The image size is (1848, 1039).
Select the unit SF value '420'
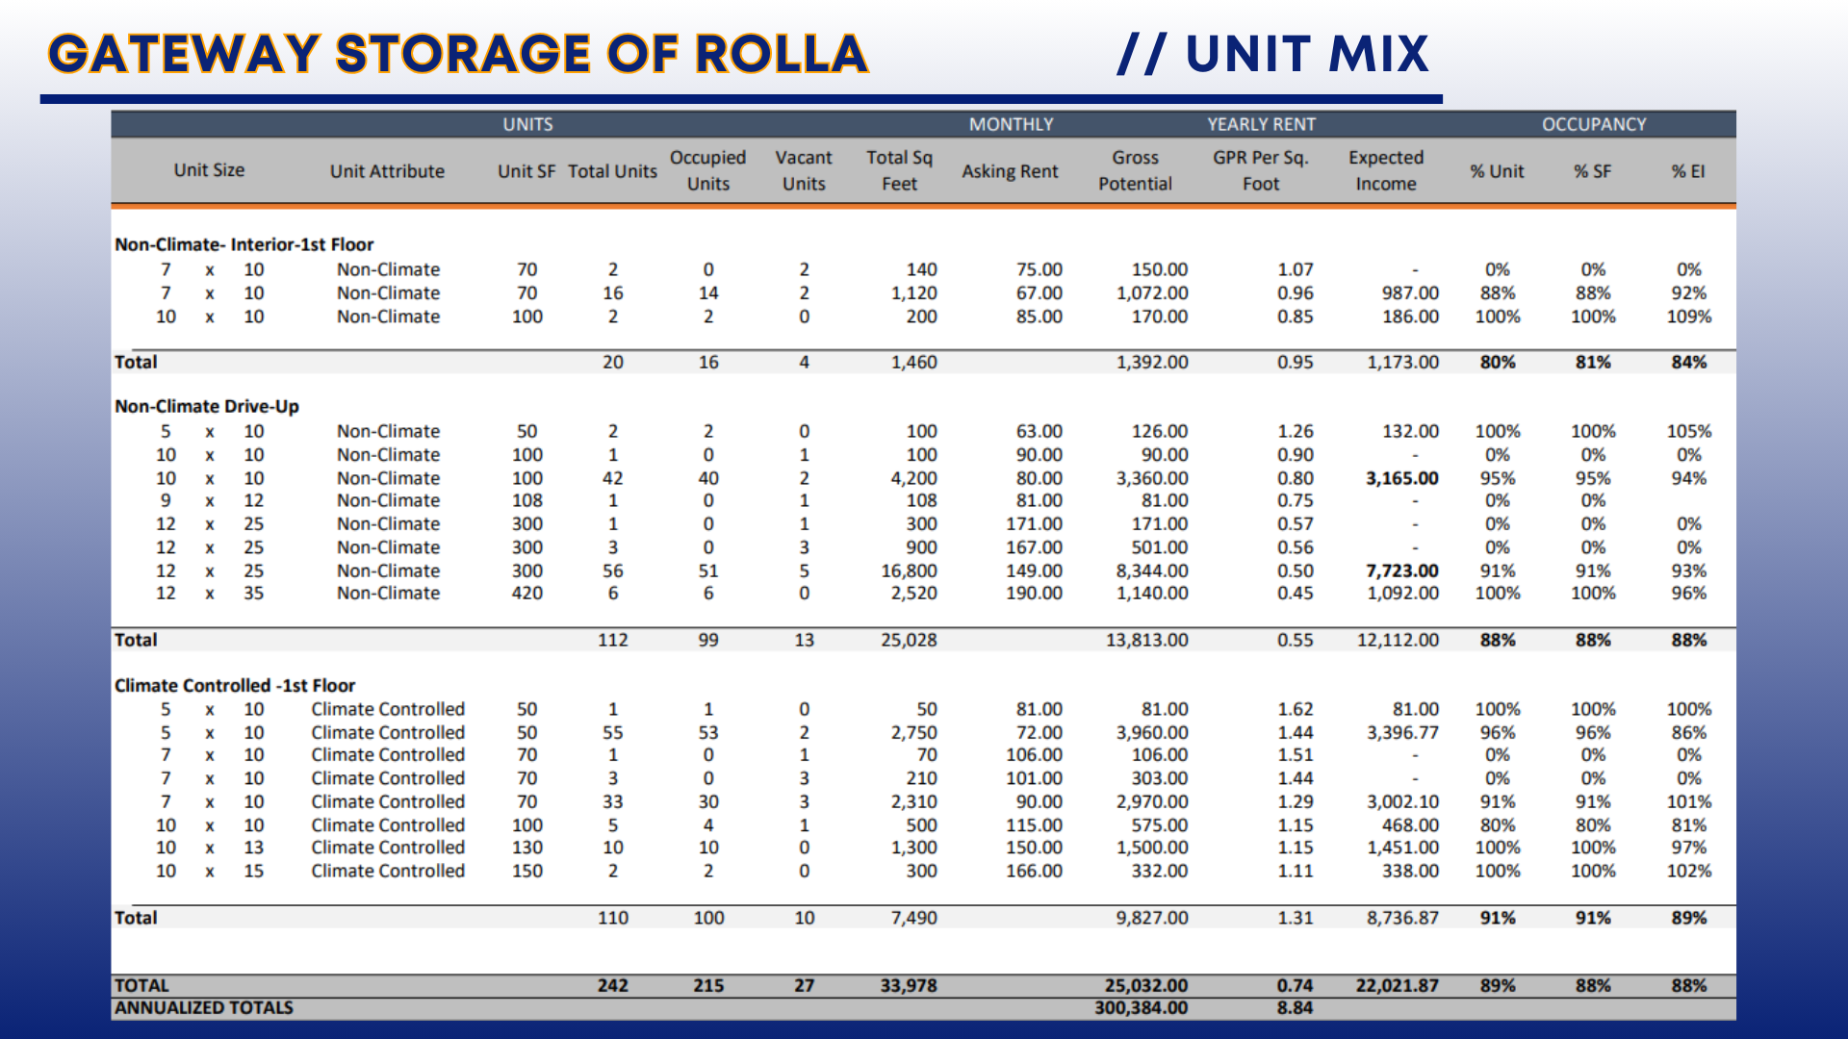pyautogui.click(x=526, y=593)
